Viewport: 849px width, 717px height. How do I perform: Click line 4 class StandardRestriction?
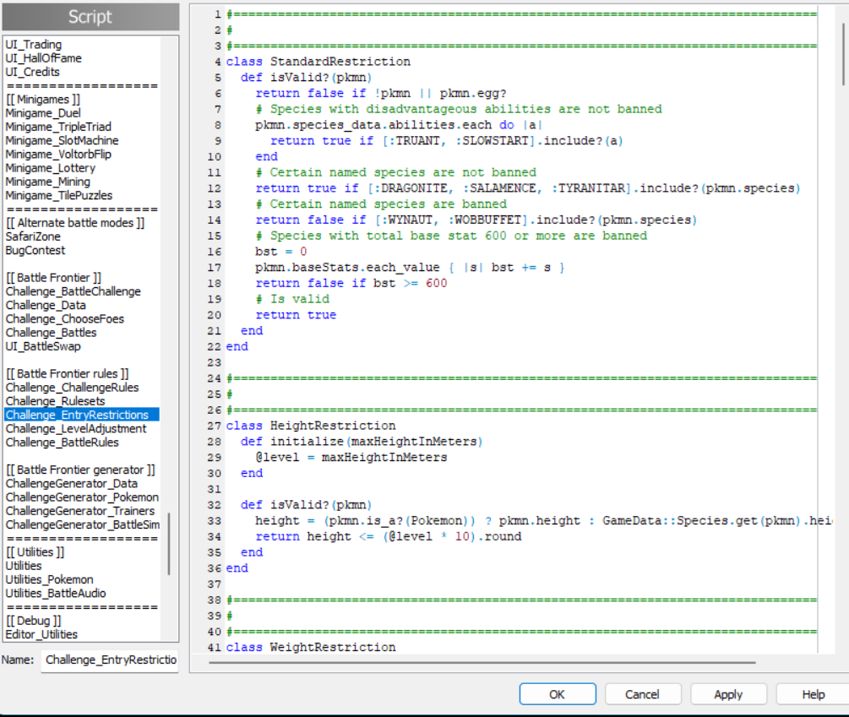pyautogui.click(x=318, y=62)
